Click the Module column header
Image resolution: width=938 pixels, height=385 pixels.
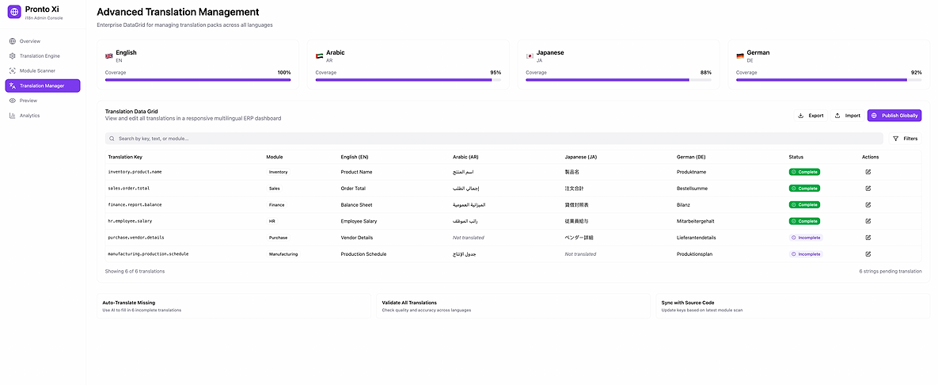pyautogui.click(x=275, y=157)
